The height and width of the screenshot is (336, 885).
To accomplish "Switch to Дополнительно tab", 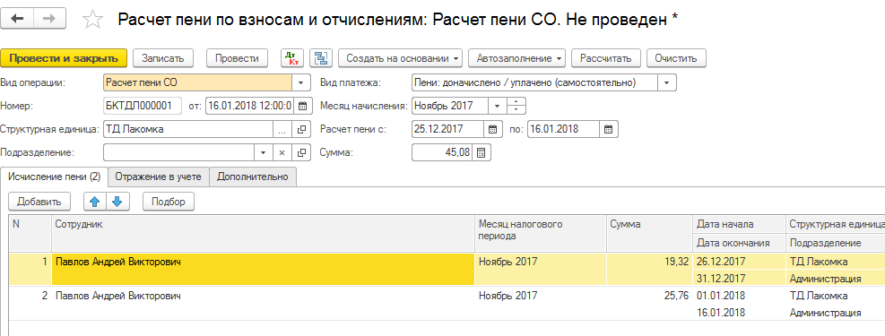I will pyautogui.click(x=253, y=177).
